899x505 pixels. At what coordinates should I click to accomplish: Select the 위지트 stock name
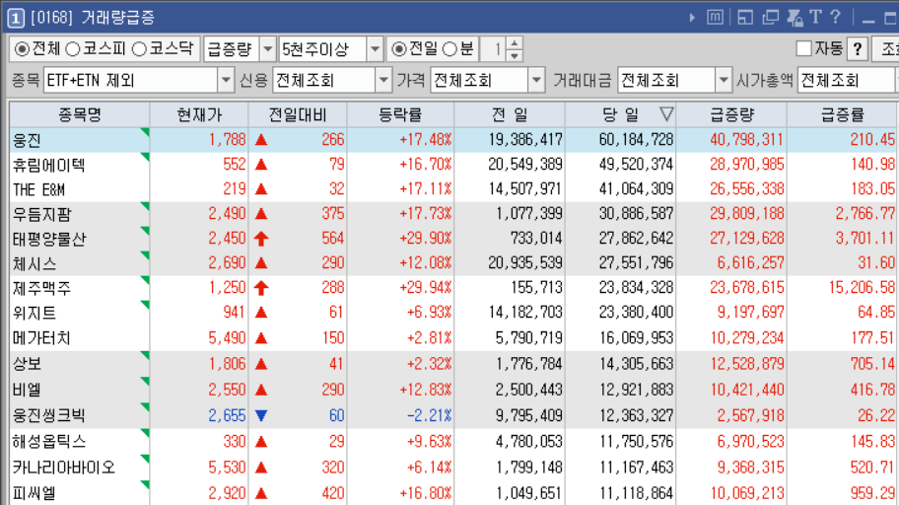click(x=35, y=313)
